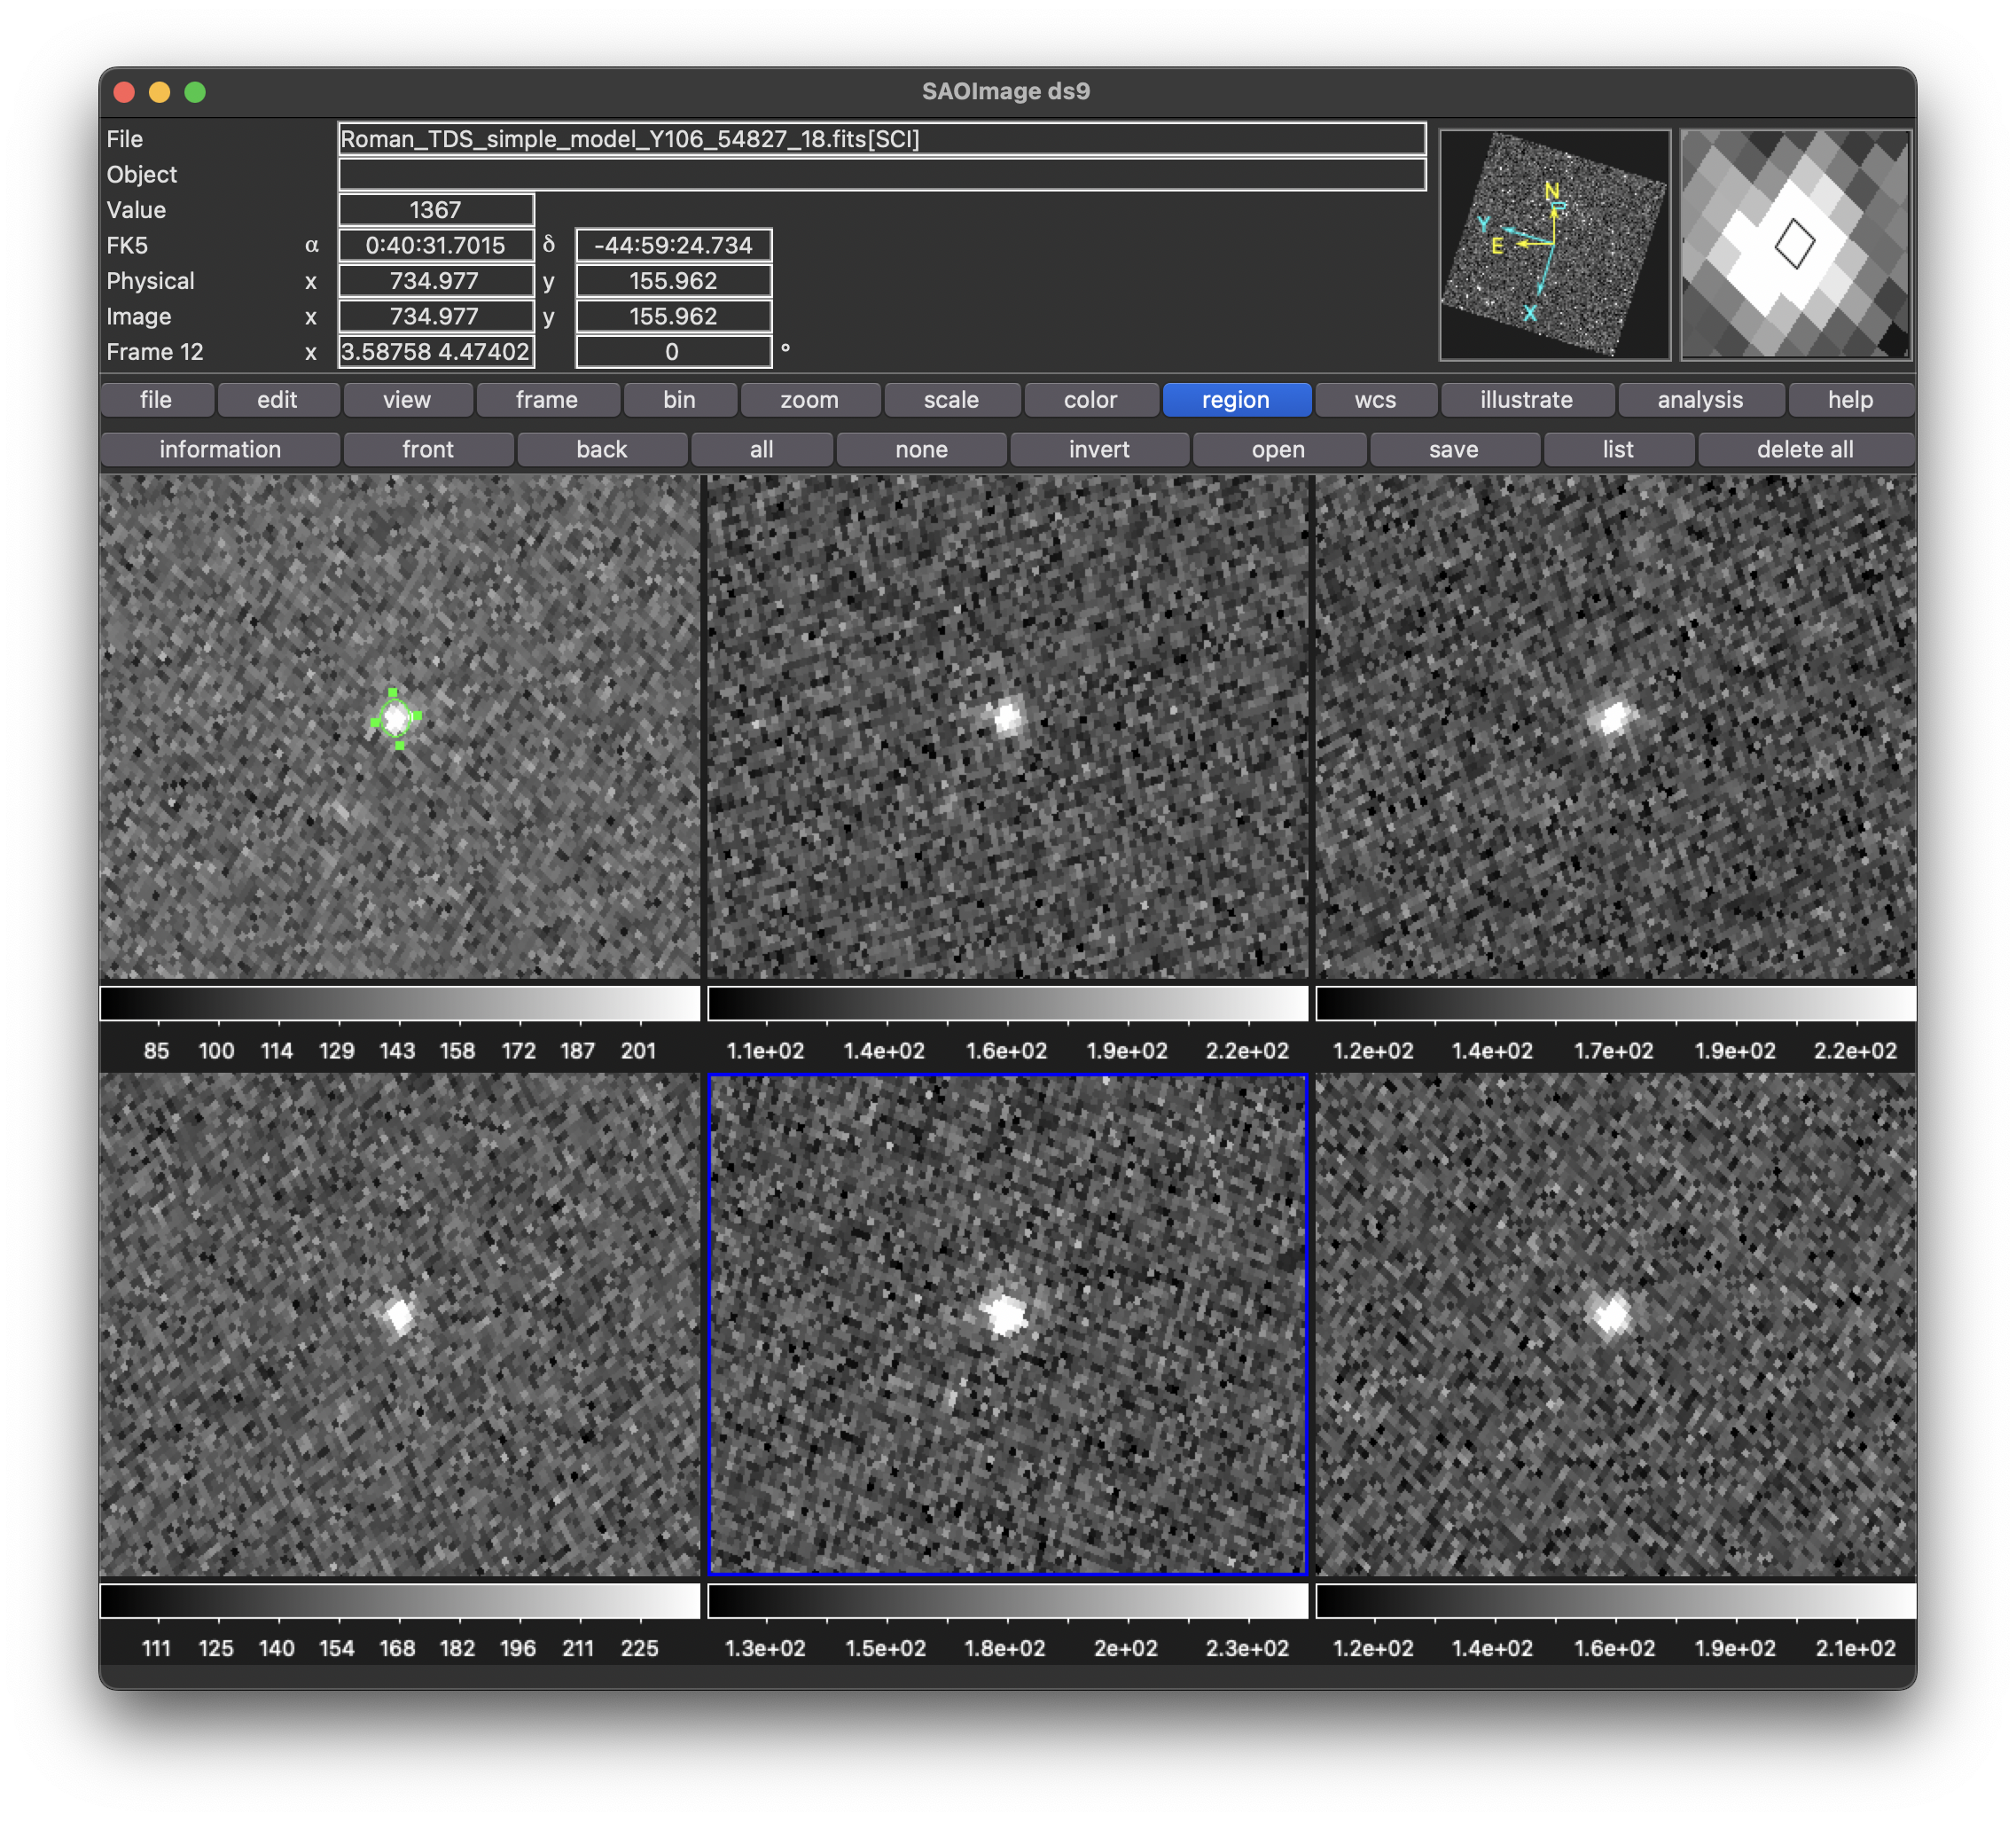Click the N compass label in panner

[1551, 191]
